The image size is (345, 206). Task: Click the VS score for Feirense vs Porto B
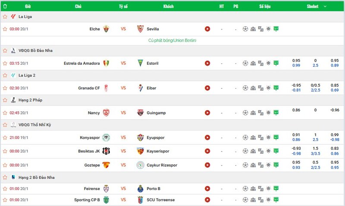(123, 188)
